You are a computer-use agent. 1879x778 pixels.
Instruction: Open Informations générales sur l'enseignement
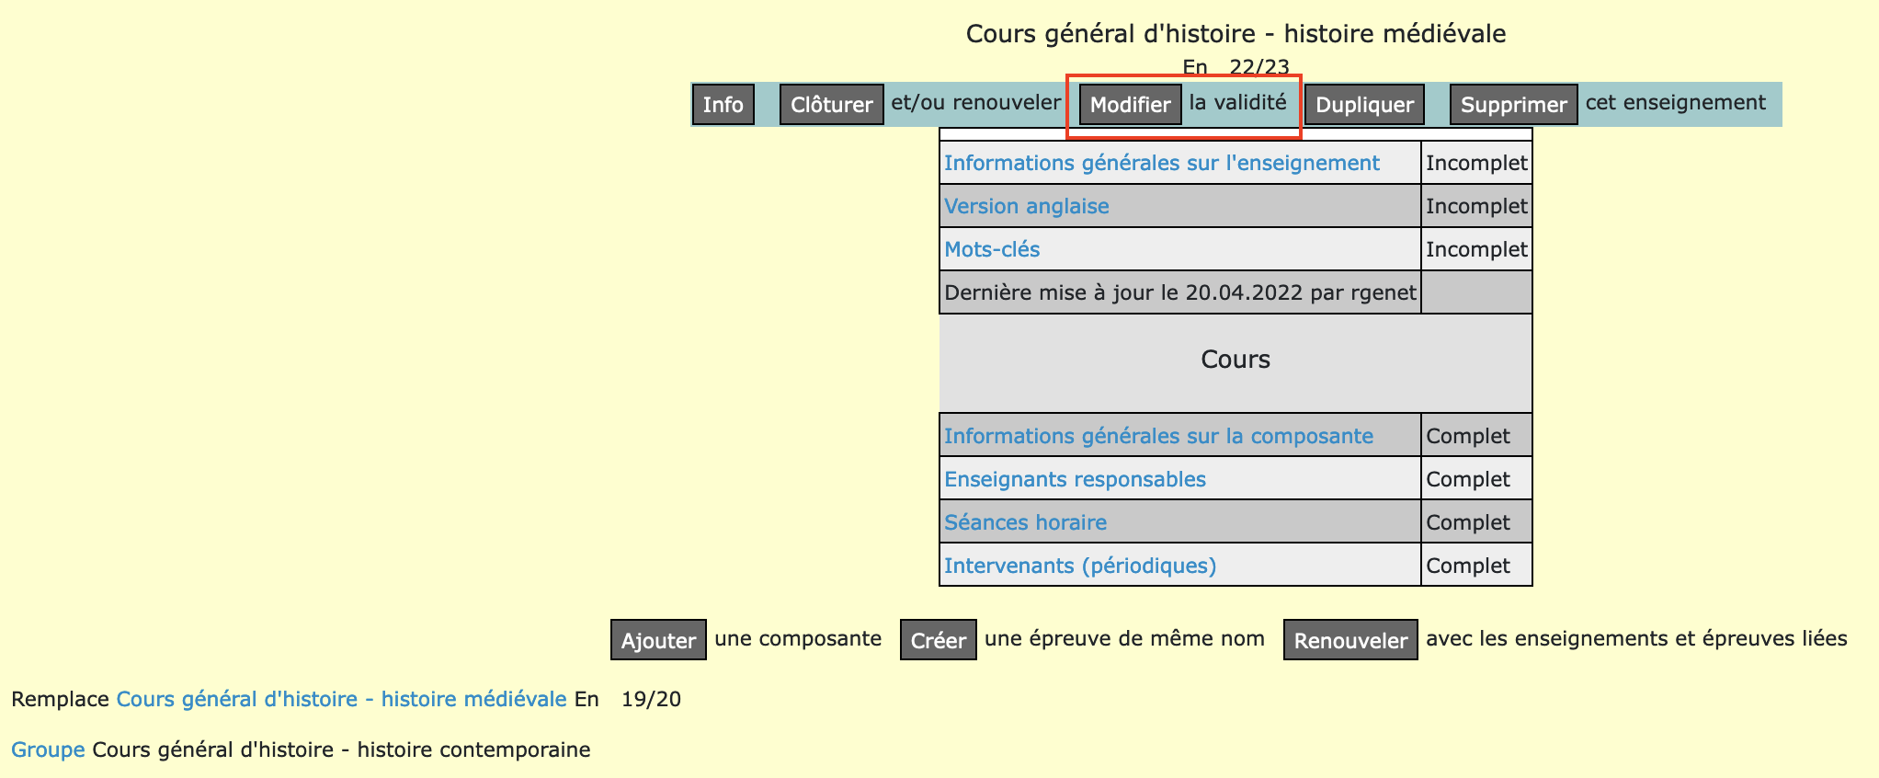tap(1161, 163)
